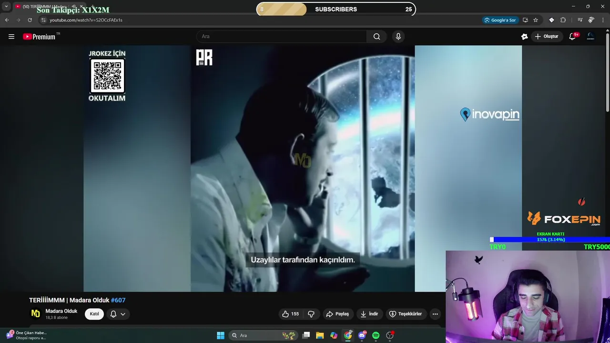Image resolution: width=610 pixels, height=343 pixels.
Task: Open the media control icon in toolbar
Action: (x=580, y=20)
